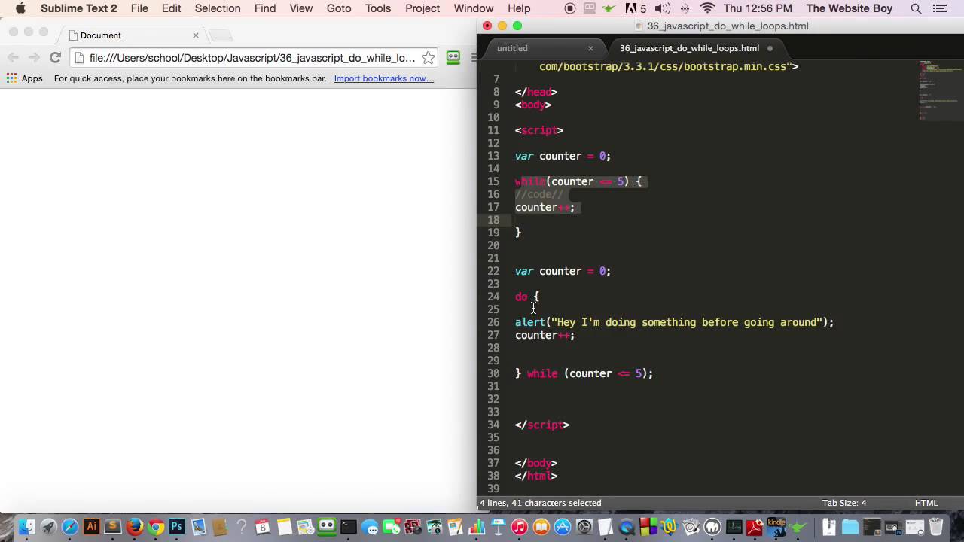The width and height of the screenshot is (964, 542).
Task: Click the 'var counter = 0;' on line 13
Action: (x=563, y=156)
